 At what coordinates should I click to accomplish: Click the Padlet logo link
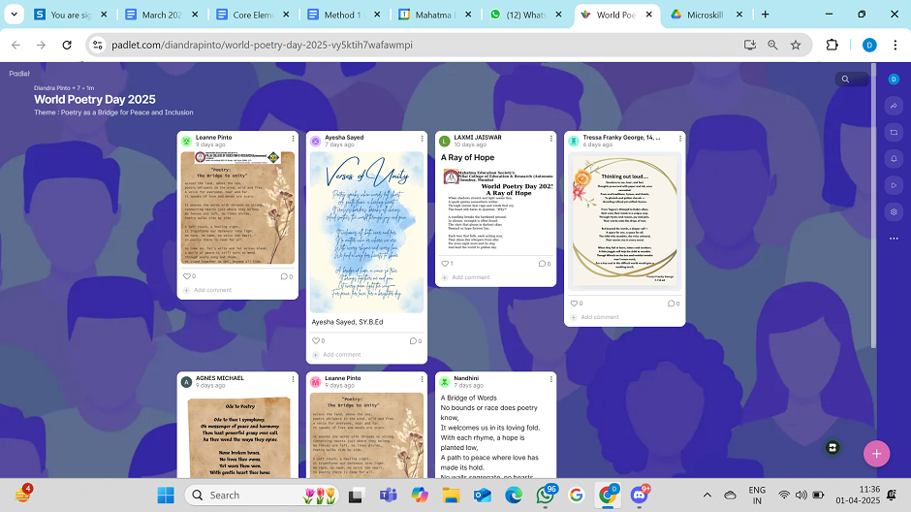(19, 74)
